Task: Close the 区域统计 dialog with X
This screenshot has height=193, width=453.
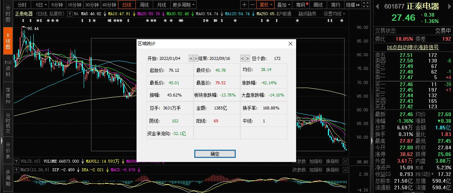Action: [291, 44]
